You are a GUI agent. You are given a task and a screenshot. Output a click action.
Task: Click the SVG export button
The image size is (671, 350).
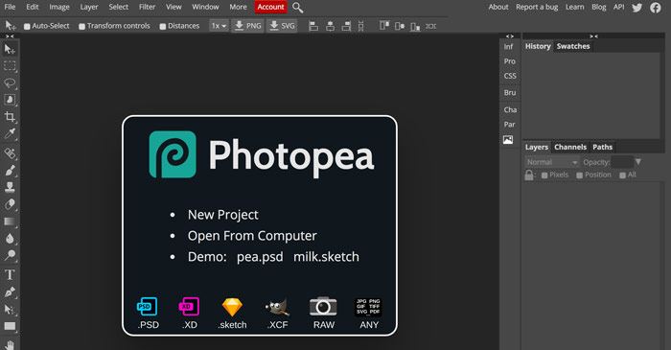click(x=282, y=26)
